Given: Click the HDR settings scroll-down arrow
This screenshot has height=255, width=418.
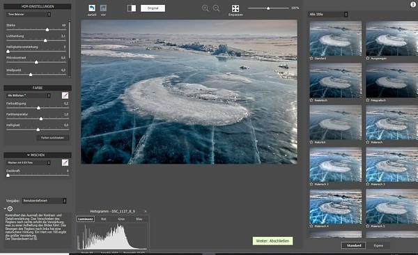Looking at the screenshot, I should coord(70,77).
